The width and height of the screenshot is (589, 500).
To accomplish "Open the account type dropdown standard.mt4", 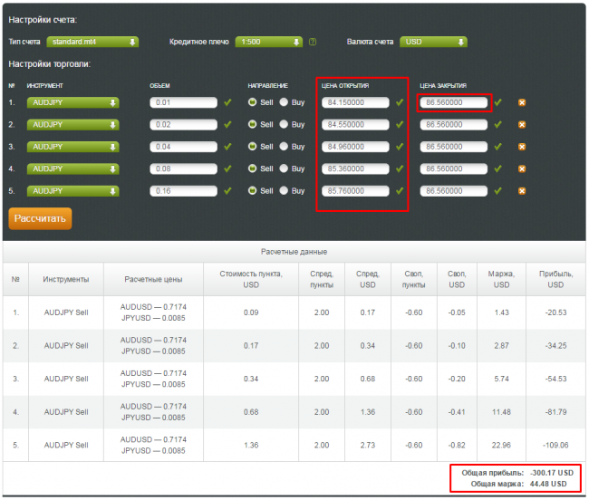I will pyautogui.click(x=93, y=42).
